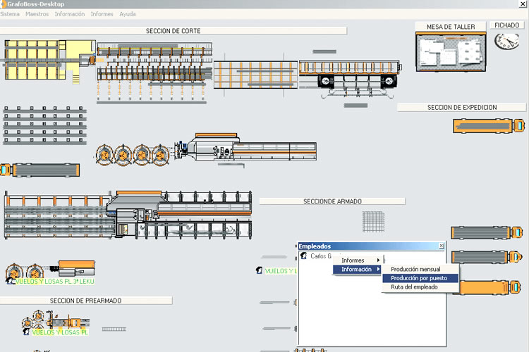529x352 pixels.
Task: Select Producción mensual from submenu
Action: tap(415, 269)
